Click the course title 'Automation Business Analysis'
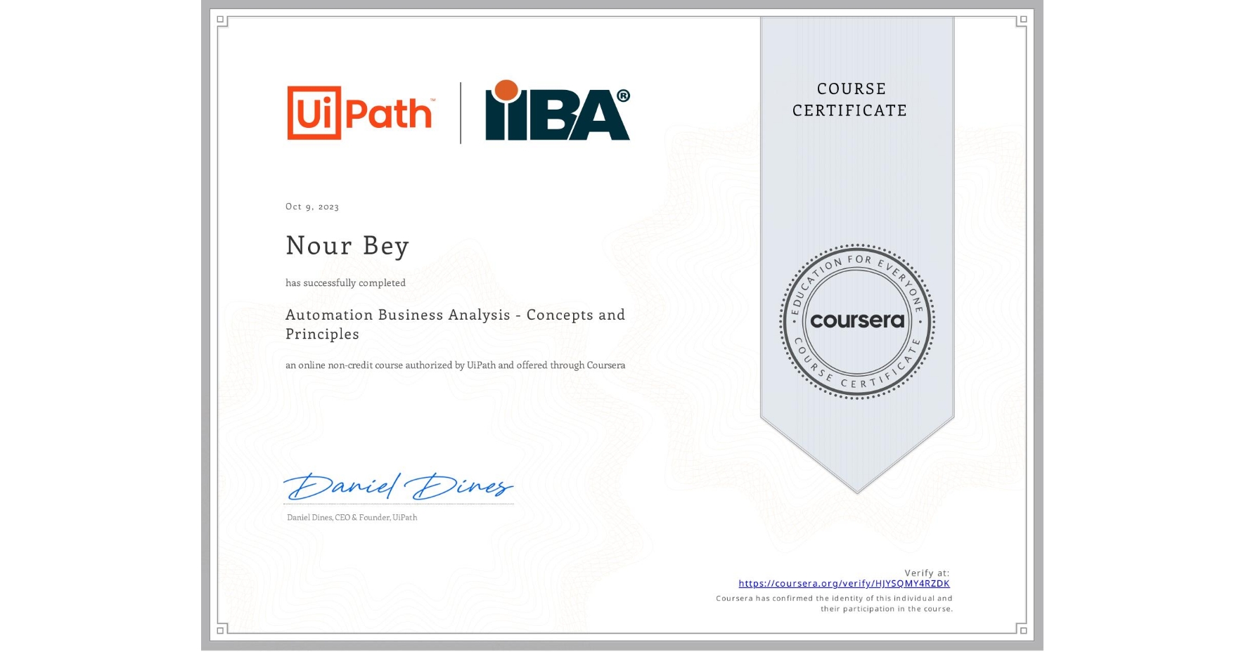This screenshot has width=1246, height=652. [455, 315]
